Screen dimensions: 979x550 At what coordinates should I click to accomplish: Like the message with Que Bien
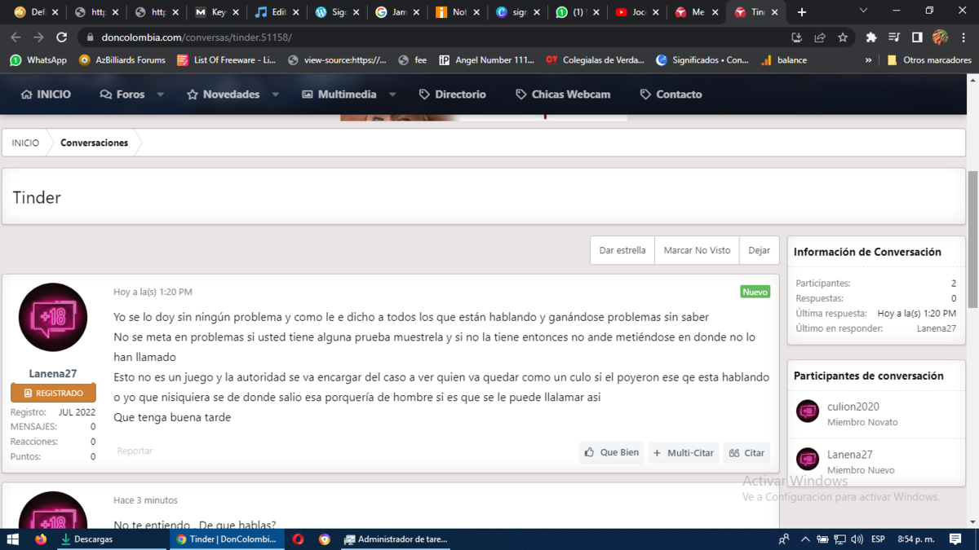coord(611,452)
